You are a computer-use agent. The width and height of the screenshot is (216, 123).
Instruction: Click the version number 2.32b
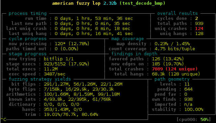coord(110,3)
